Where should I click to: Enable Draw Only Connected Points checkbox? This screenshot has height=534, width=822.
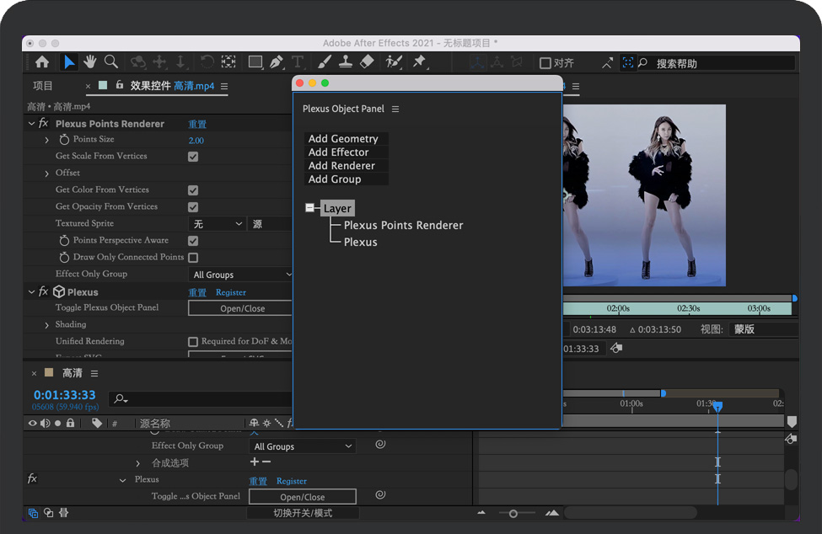click(x=193, y=258)
